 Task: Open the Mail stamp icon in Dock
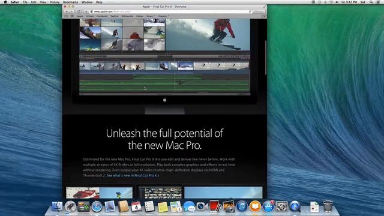(110, 206)
